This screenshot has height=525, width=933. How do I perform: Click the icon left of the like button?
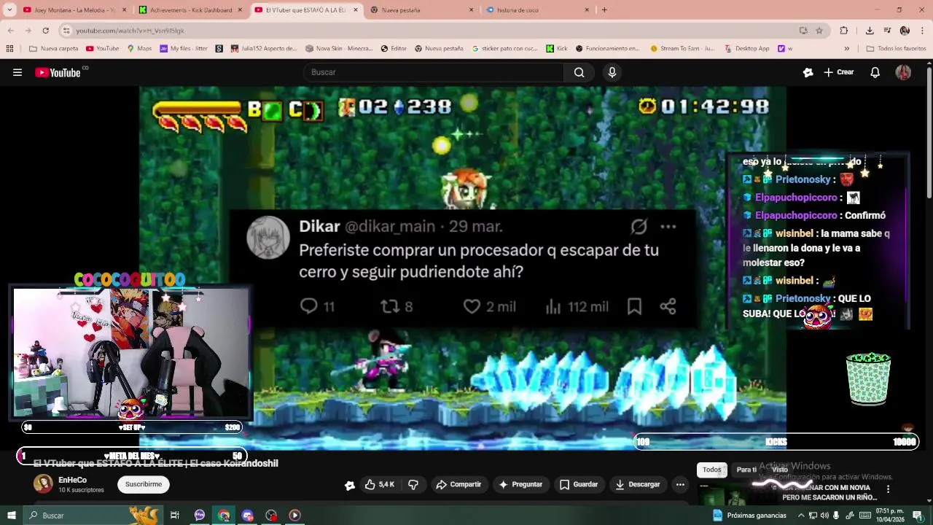(x=350, y=485)
